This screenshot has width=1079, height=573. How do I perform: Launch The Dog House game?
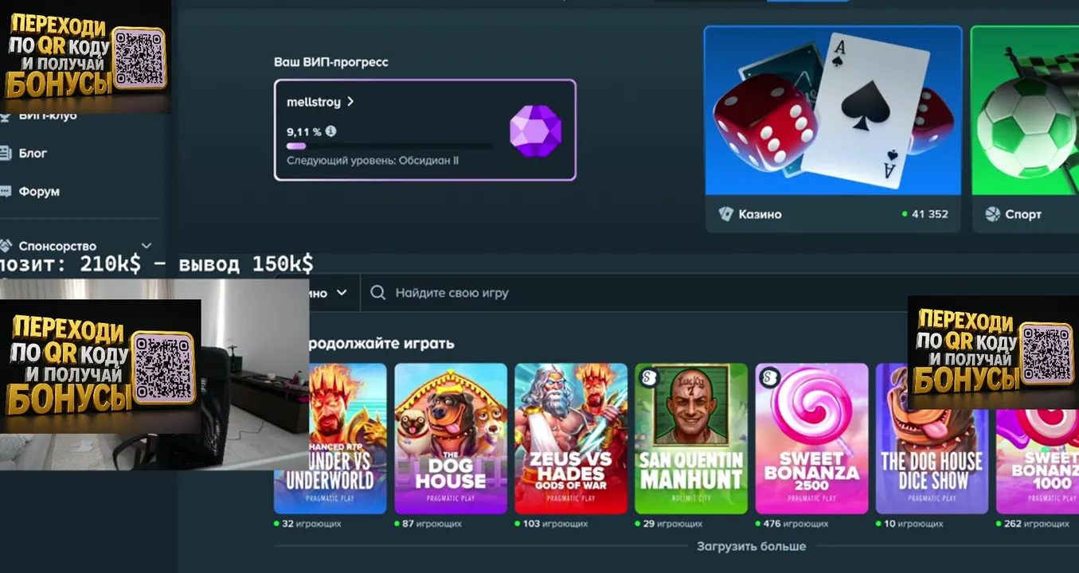click(x=451, y=439)
